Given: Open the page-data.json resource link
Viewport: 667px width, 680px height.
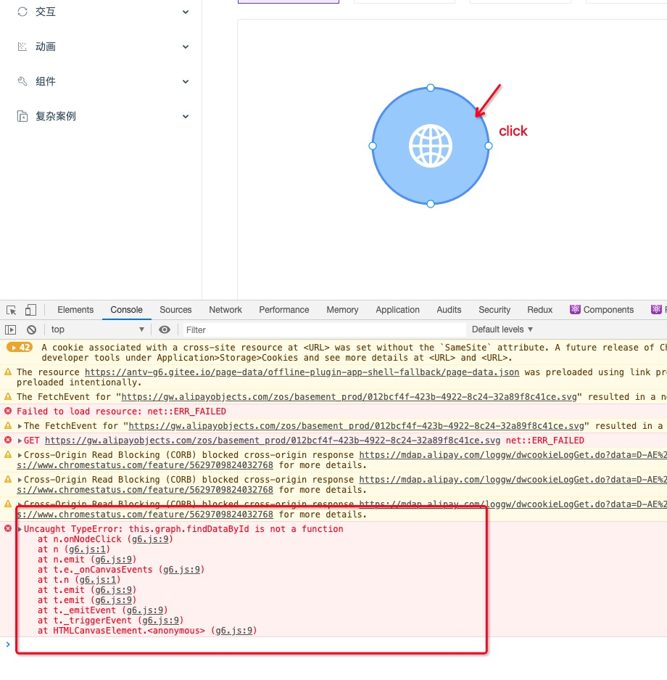Looking at the screenshot, I should 302,372.
